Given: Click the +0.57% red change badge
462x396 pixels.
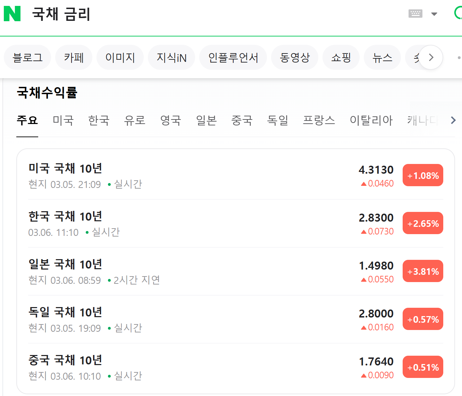Looking at the screenshot, I should [x=423, y=319].
